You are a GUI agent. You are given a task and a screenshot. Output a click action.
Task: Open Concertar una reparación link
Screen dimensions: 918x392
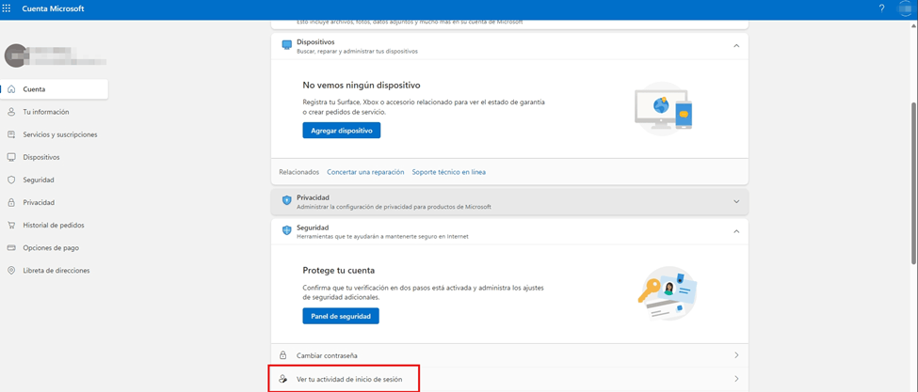click(365, 172)
